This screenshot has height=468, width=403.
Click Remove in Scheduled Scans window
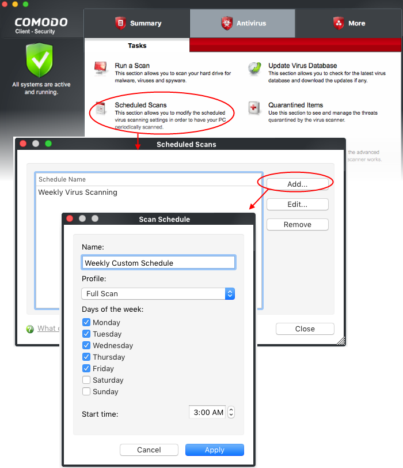coord(298,224)
